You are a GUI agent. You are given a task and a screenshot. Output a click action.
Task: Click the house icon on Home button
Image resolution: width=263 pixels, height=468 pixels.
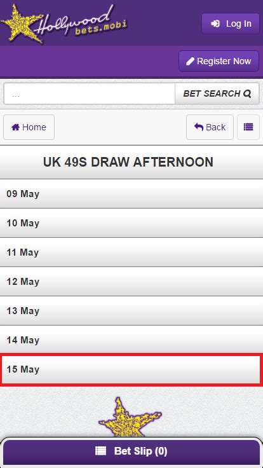[x=15, y=127]
